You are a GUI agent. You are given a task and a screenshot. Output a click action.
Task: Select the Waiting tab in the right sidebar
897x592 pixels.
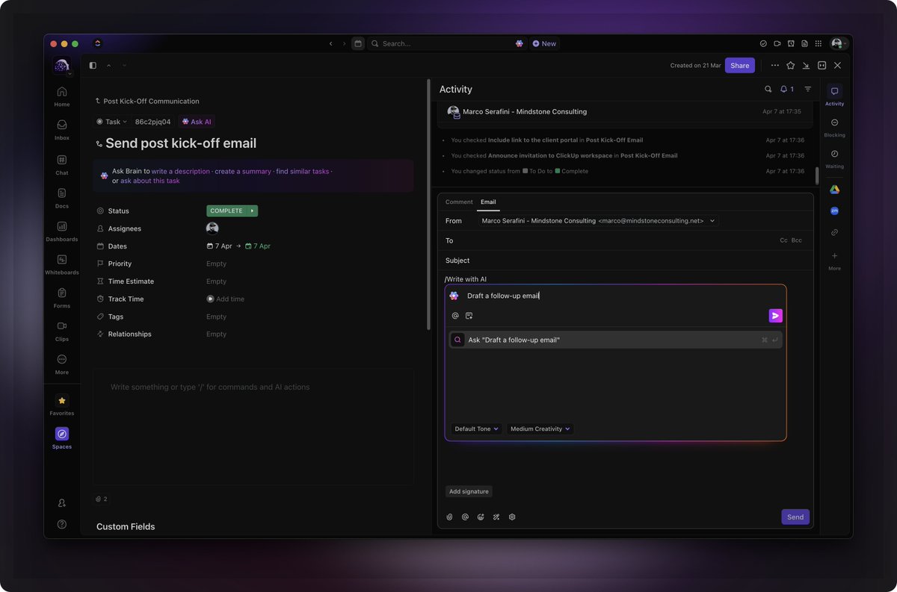(834, 157)
